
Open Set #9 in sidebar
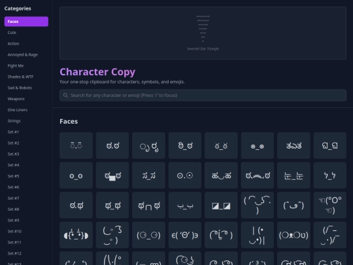tap(26, 220)
